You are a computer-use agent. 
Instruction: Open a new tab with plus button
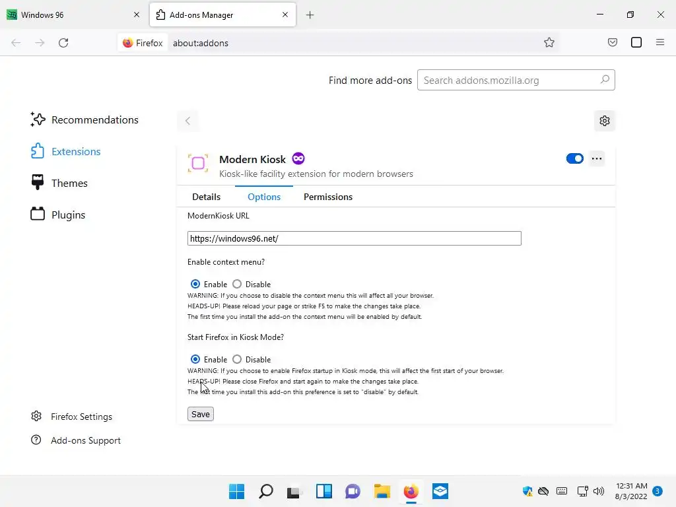(x=310, y=15)
